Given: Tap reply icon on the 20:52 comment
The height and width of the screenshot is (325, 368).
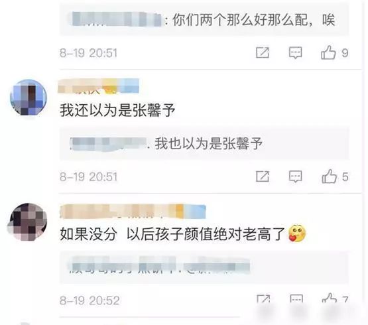Looking at the screenshot, I should click(296, 298).
